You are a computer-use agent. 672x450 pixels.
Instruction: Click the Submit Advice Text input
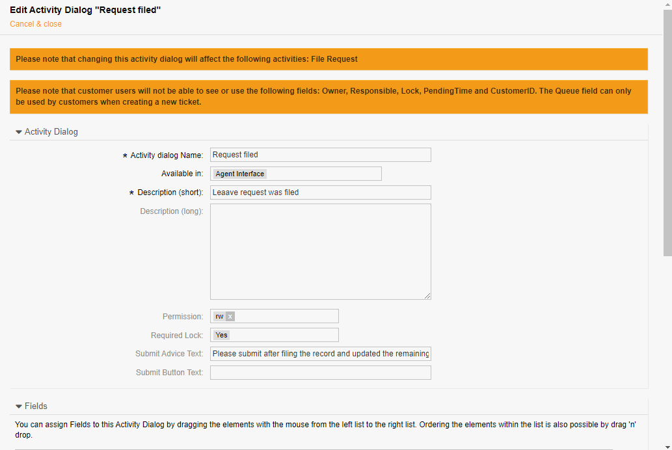point(320,354)
